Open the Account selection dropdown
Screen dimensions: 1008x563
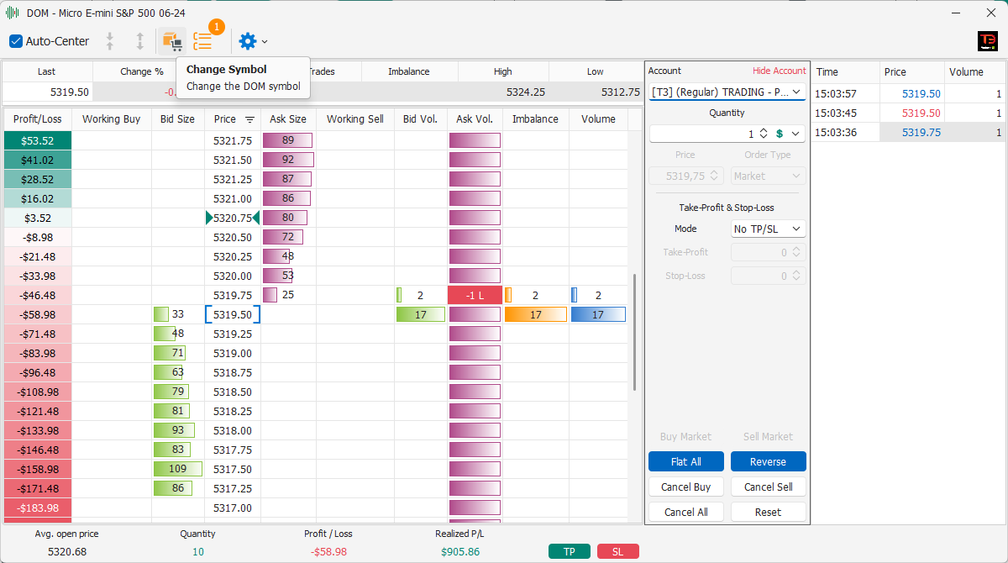click(727, 92)
